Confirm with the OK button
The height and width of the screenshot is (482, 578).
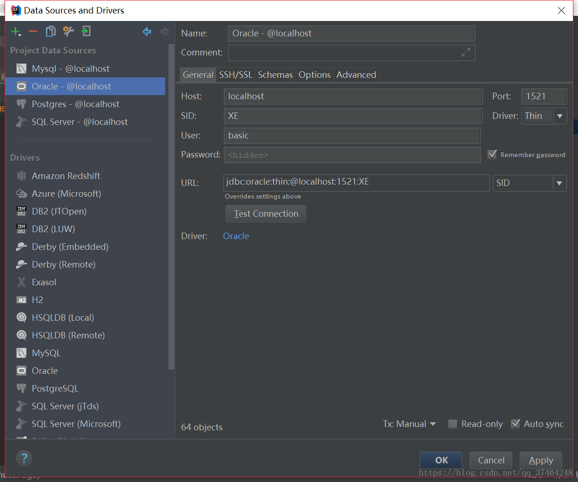coord(441,460)
